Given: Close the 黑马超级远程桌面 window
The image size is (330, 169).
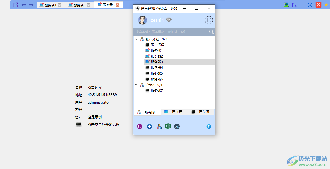Looking at the screenshot, I should (209, 8).
